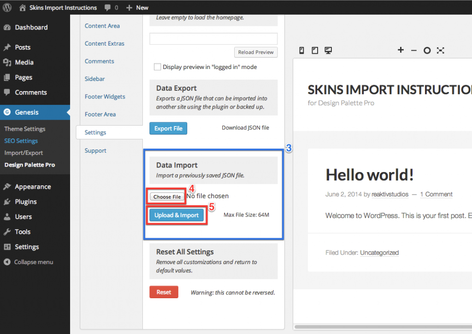Click the Posts pushpin icon
This screenshot has height=334, width=472.
tap(7, 47)
